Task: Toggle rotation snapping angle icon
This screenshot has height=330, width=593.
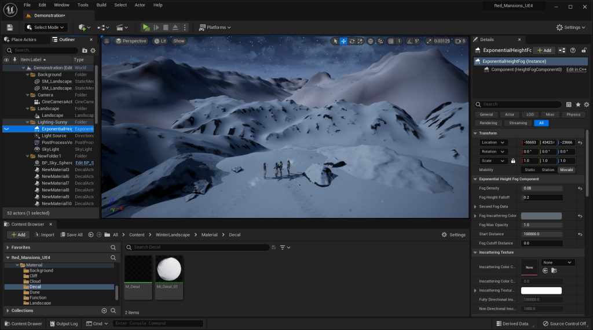Action: point(409,41)
